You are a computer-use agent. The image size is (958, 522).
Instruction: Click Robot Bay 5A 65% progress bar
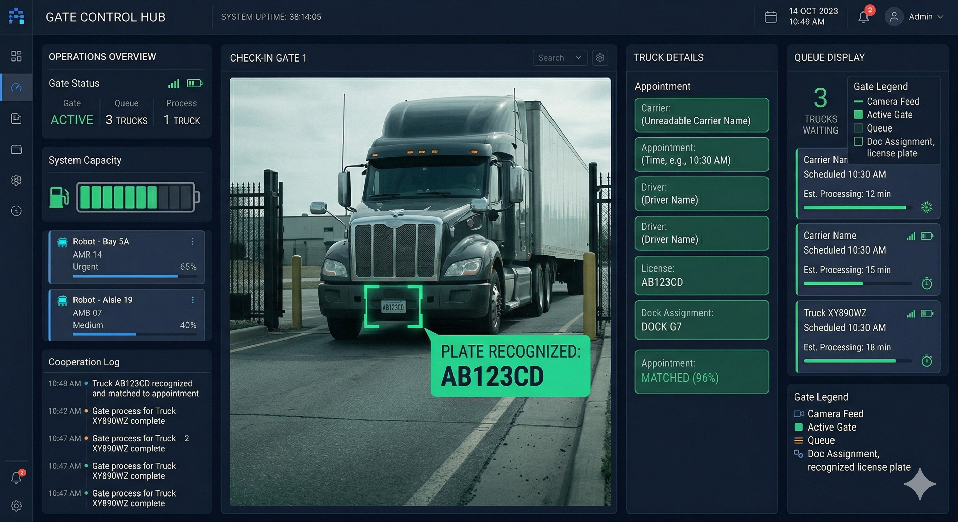[134, 276]
